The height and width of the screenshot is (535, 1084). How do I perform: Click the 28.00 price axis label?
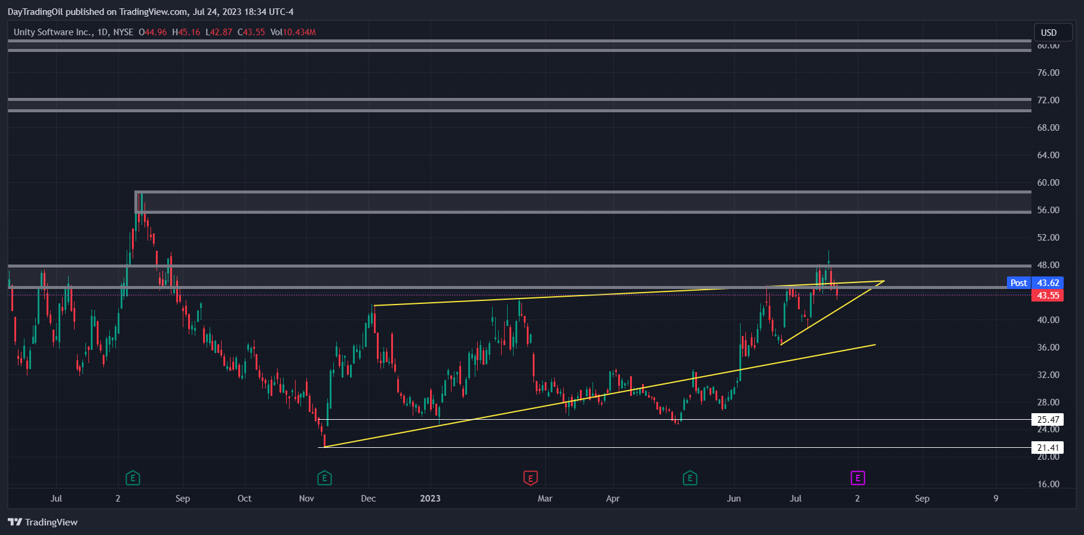[x=1048, y=402]
